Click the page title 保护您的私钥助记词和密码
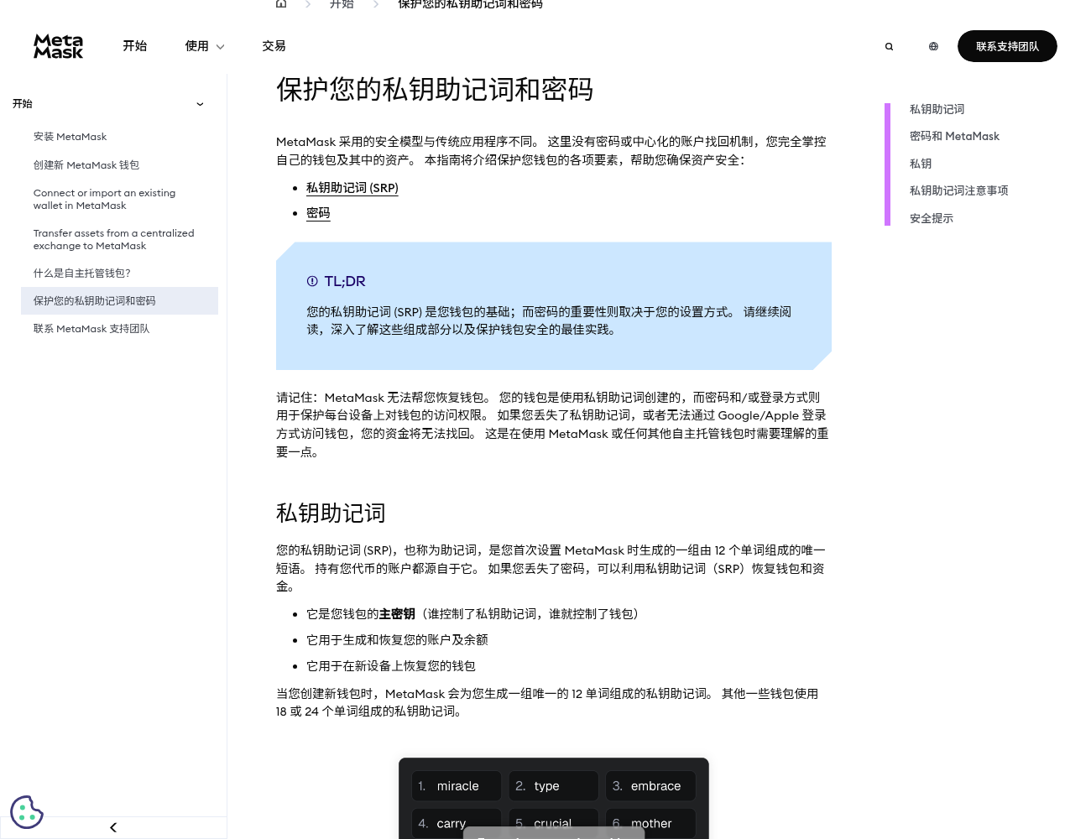 (435, 89)
